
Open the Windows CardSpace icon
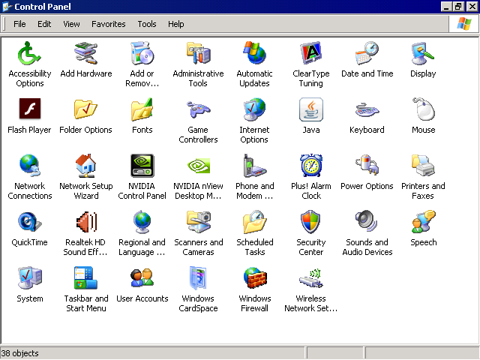click(x=198, y=278)
